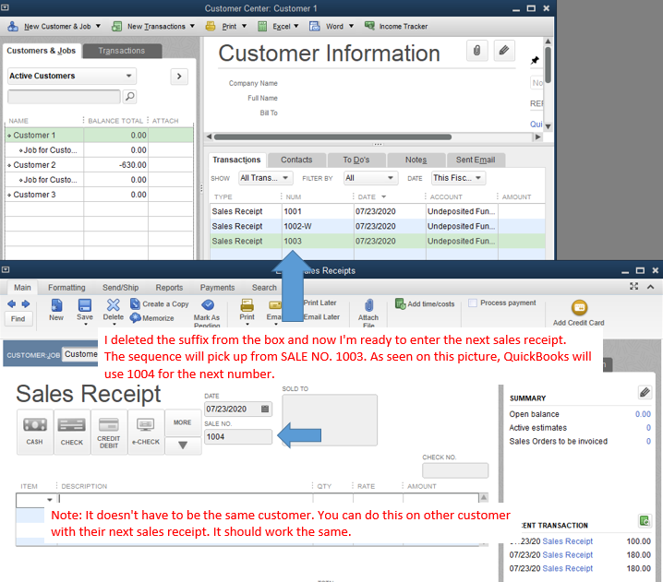Screen dimensions: 663x582
Task: Open Payments tab
Action: pos(217,288)
